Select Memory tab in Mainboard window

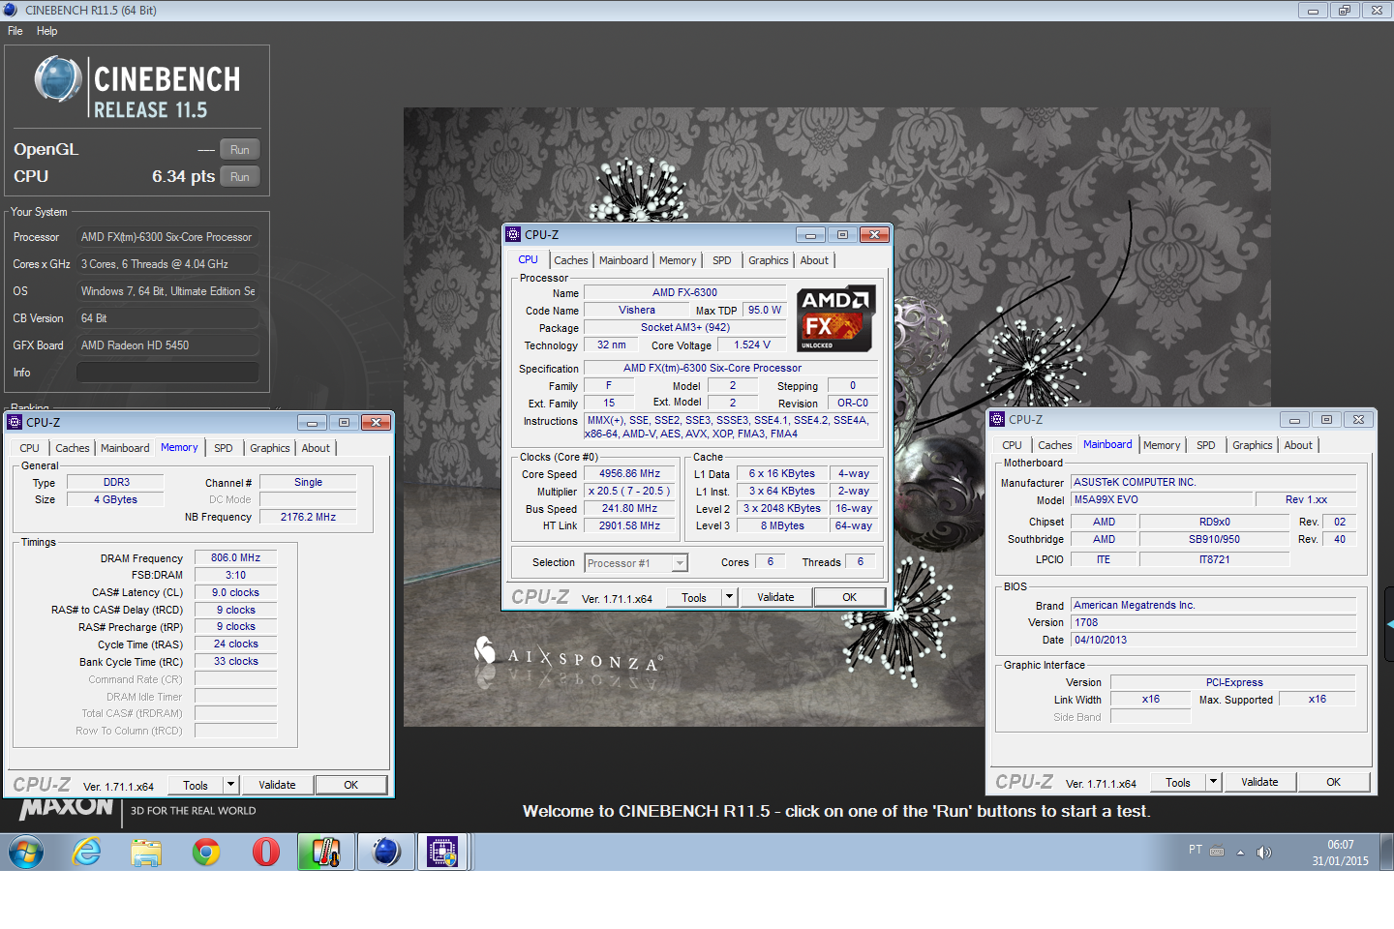[1162, 445]
